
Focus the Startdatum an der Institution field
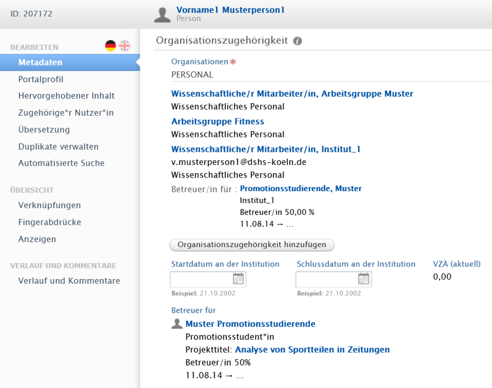click(x=208, y=279)
